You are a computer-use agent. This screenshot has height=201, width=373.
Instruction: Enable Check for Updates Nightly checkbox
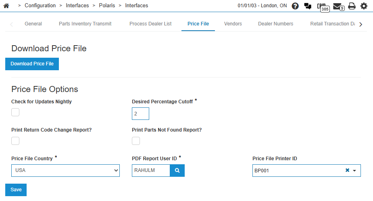click(15, 112)
